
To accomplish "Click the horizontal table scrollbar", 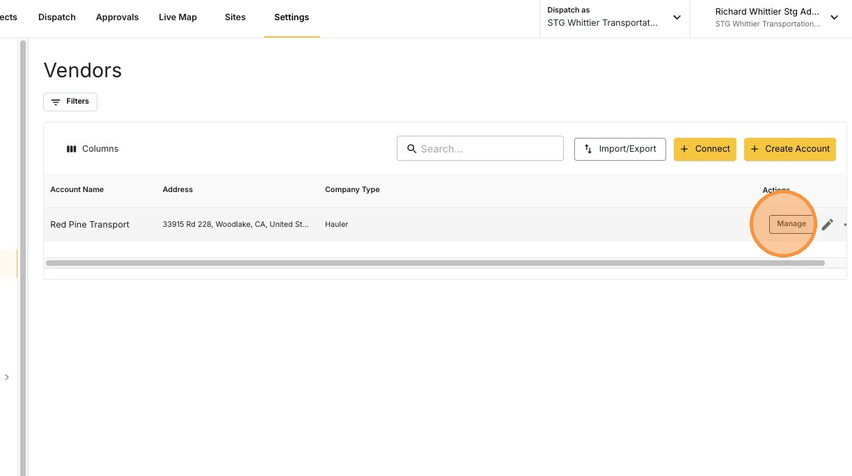I will [435, 263].
